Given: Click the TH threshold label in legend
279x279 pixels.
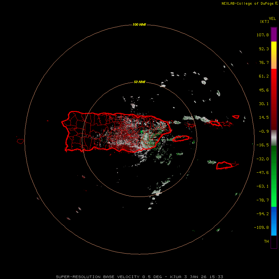Looking at the screenshot, I should click(266, 241).
